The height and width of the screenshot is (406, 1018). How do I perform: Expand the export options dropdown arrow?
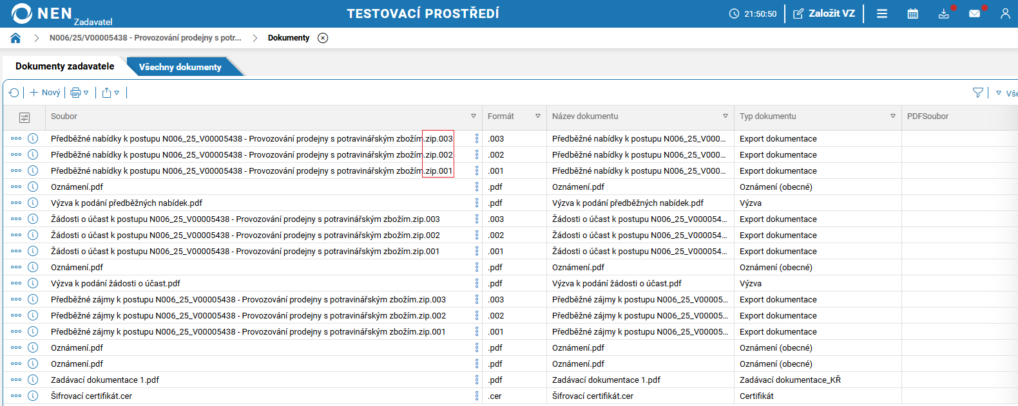coord(117,93)
